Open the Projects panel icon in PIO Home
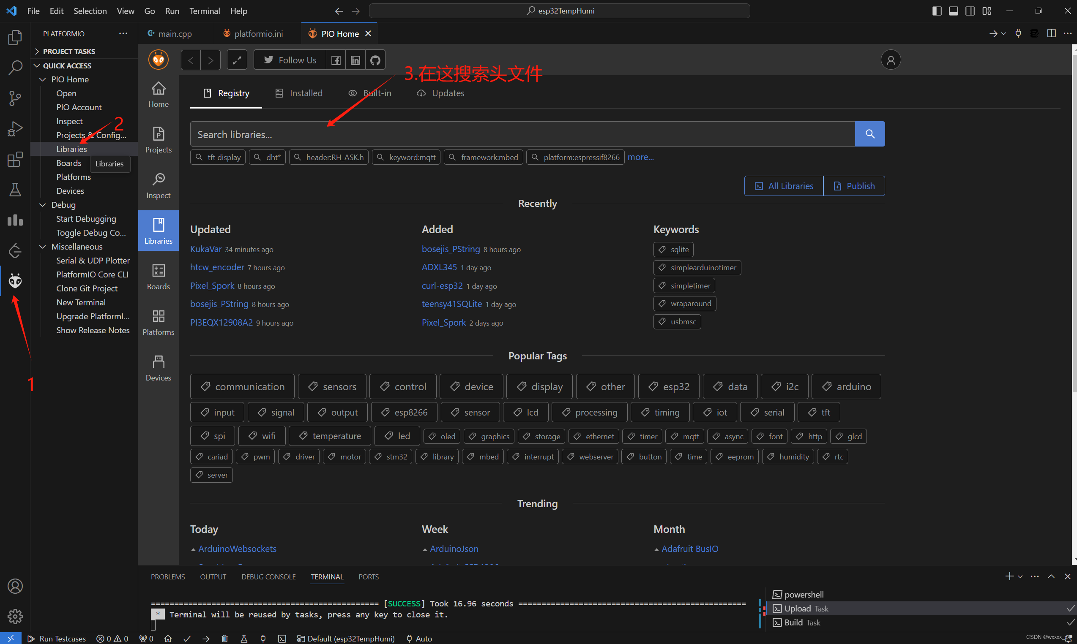This screenshot has height=644, width=1077. click(x=158, y=139)
